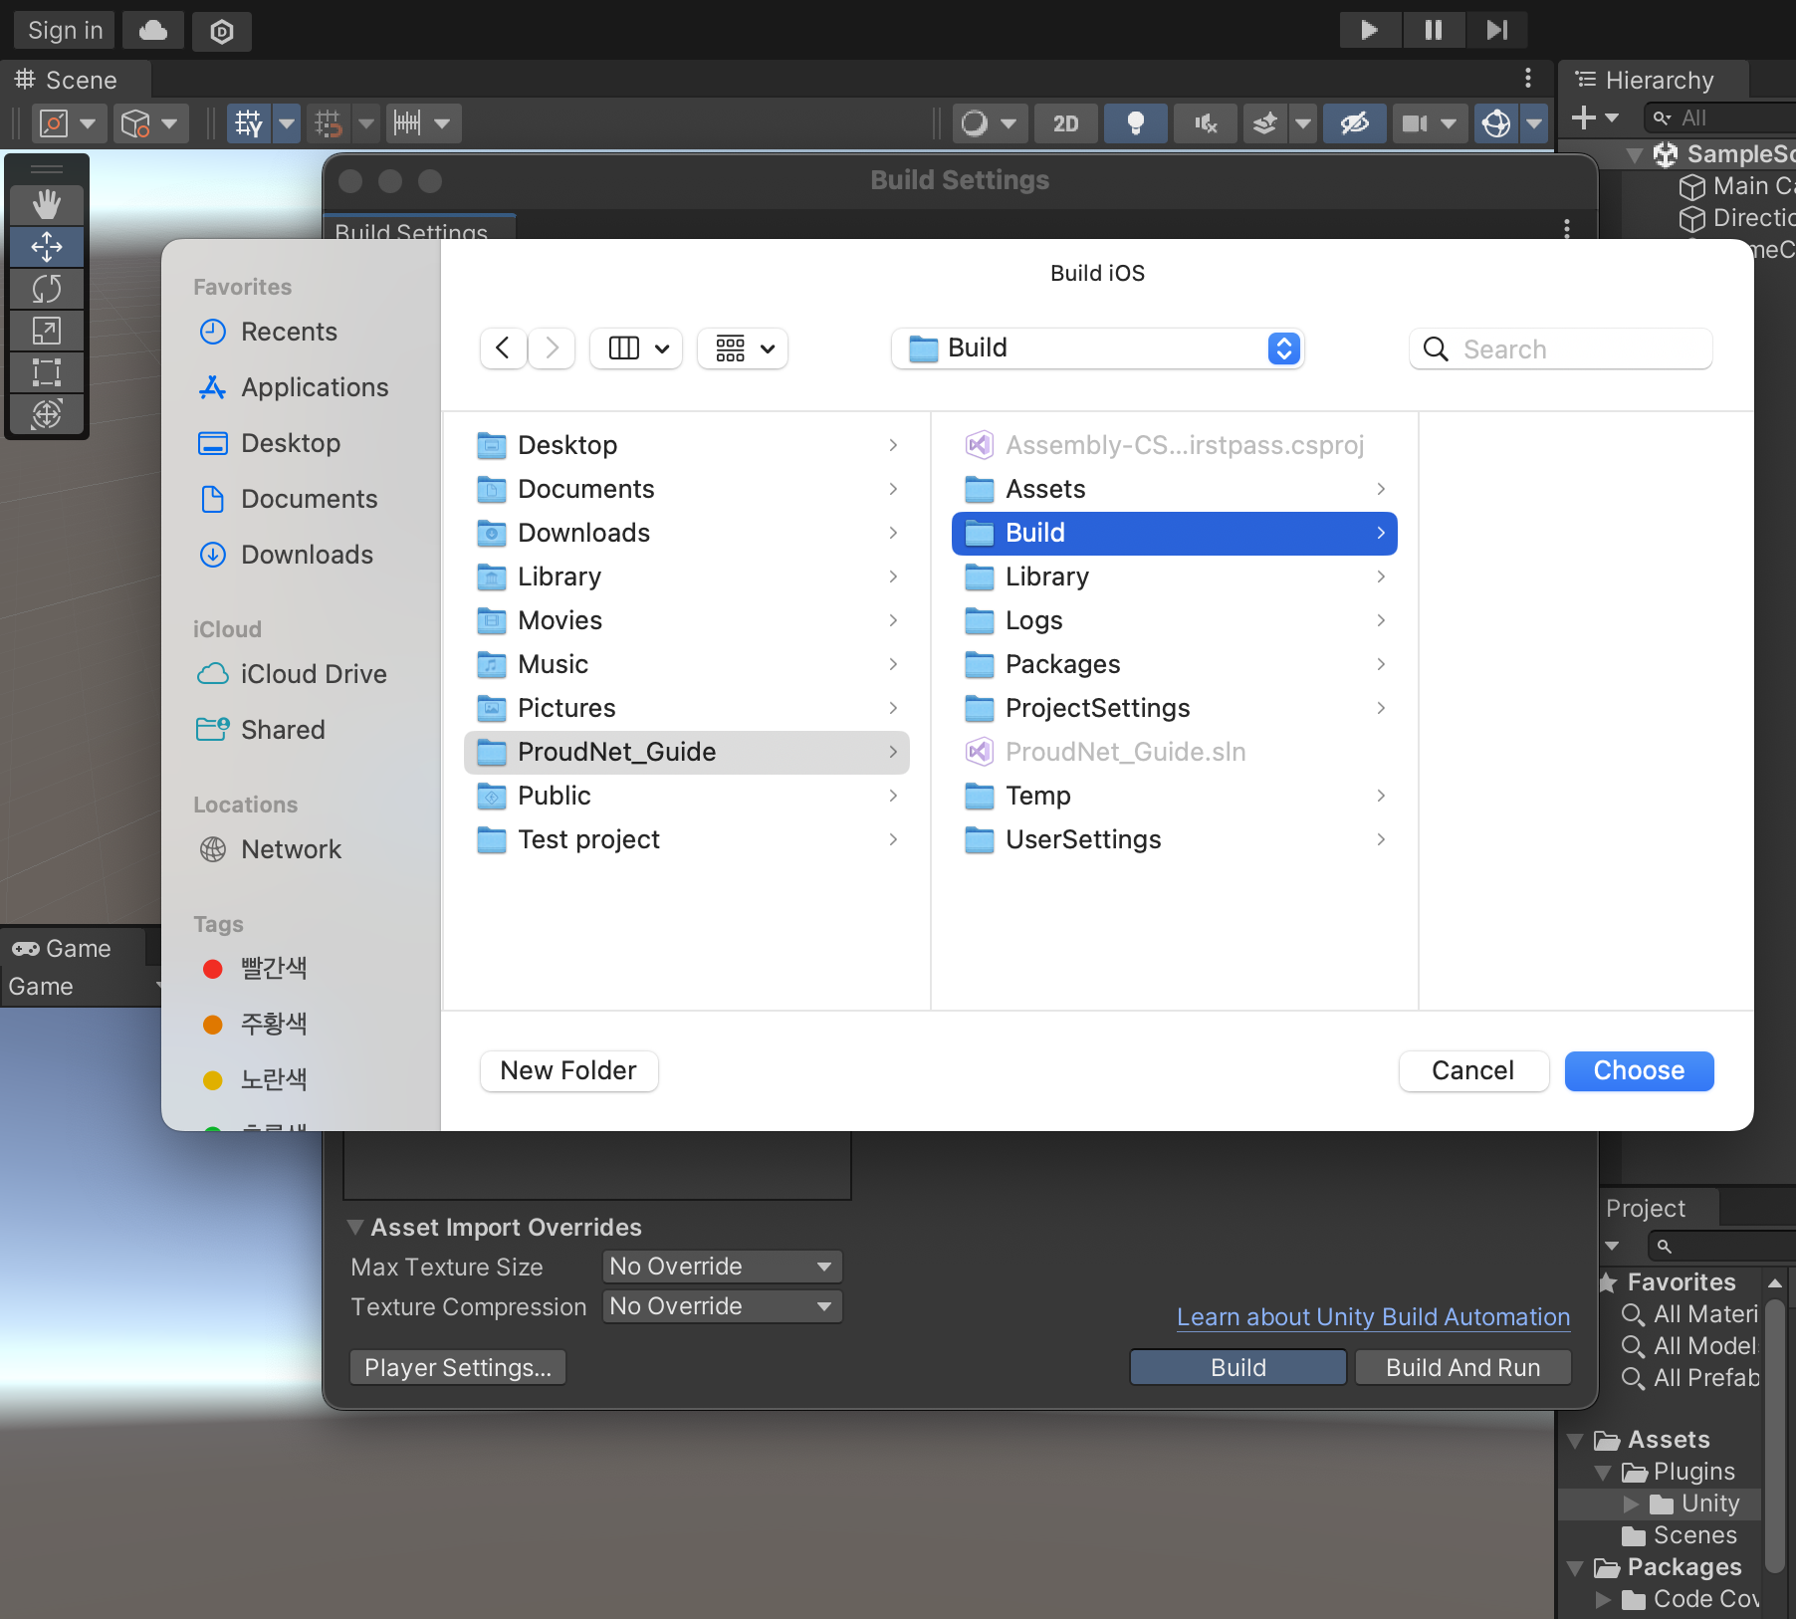Click the Play button
The image size is (1796, 1619).
(x=1369, y=30)
